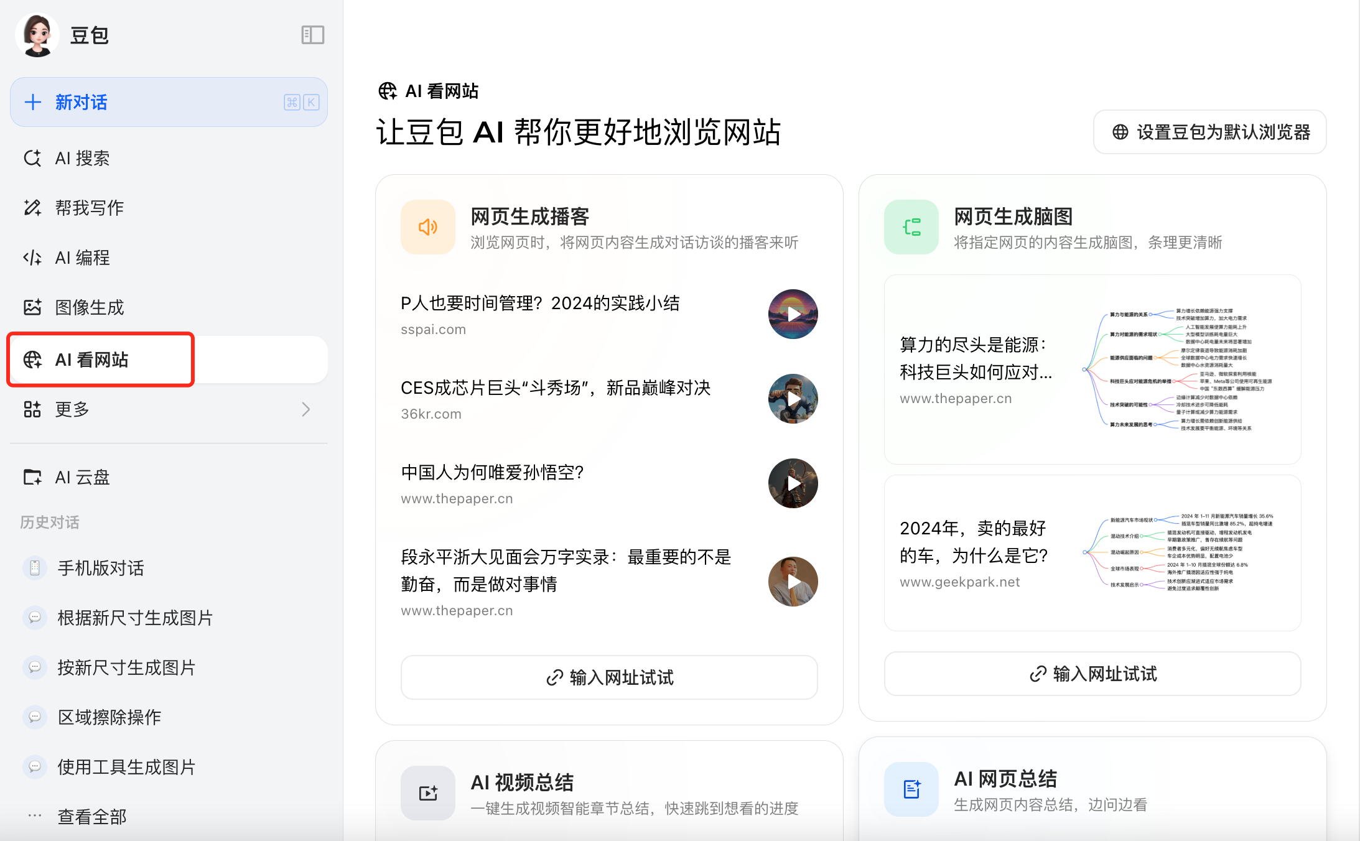The height and width of the screenshot is (841, 1360).
Task: Click the 算力的尽头是能源 mind map thumbnail
Action: point(1177,370)
